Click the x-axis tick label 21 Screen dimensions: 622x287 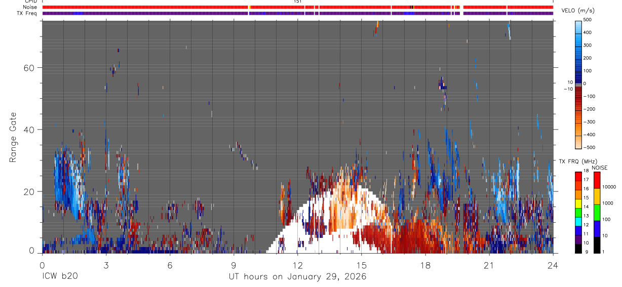[489, 265]
